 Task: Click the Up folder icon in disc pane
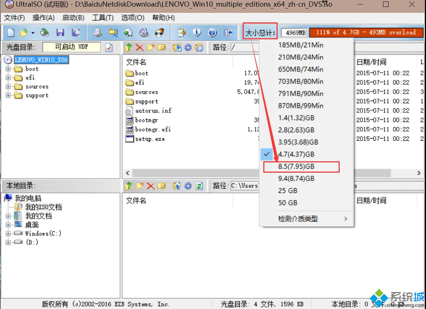click(x=129, y=47)
